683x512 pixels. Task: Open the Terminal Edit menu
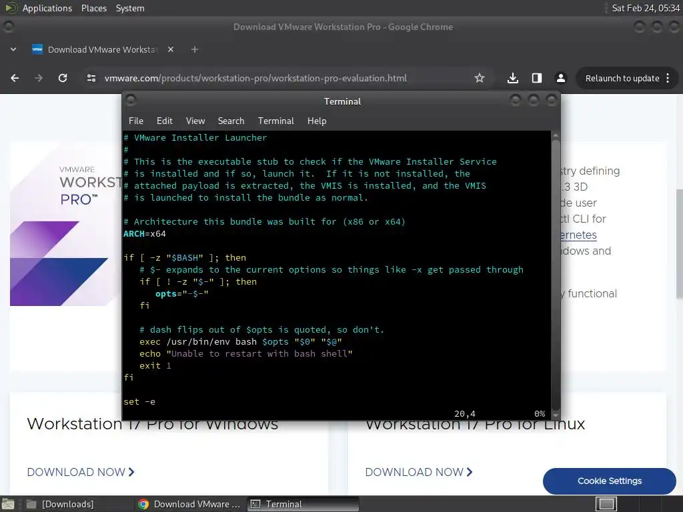click(164, 121)
